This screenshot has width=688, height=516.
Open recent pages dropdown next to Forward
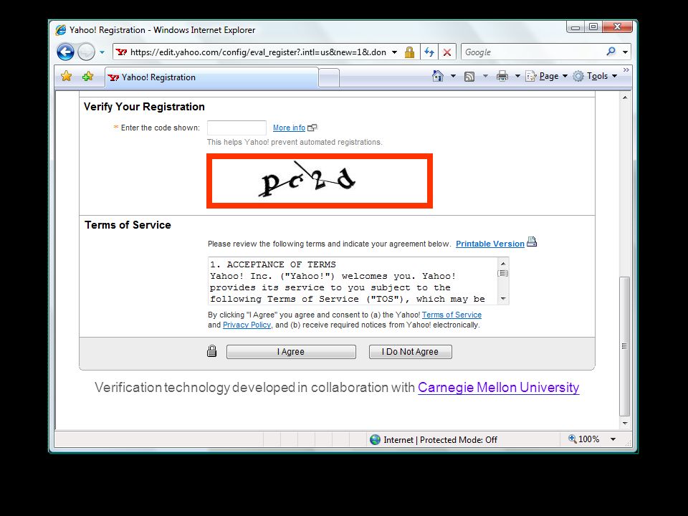click(x=102, y=52)
